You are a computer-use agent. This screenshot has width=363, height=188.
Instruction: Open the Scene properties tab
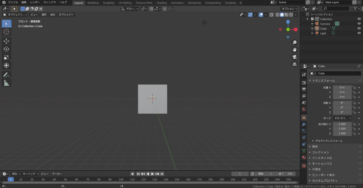[304, 103]
